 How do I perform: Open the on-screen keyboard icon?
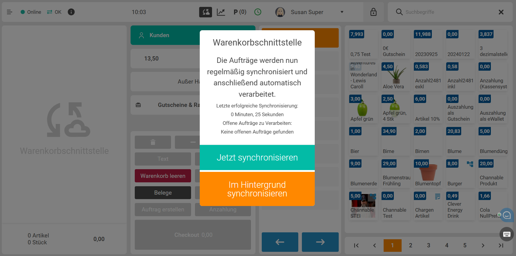click(x=507, y=234)
